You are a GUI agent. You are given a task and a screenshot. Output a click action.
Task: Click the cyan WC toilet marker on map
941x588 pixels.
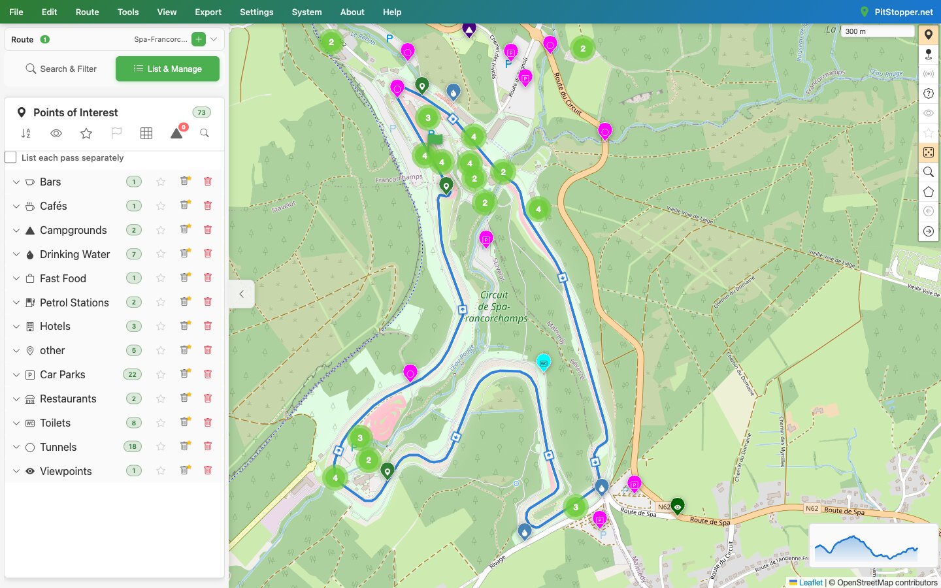click(543, 363)
